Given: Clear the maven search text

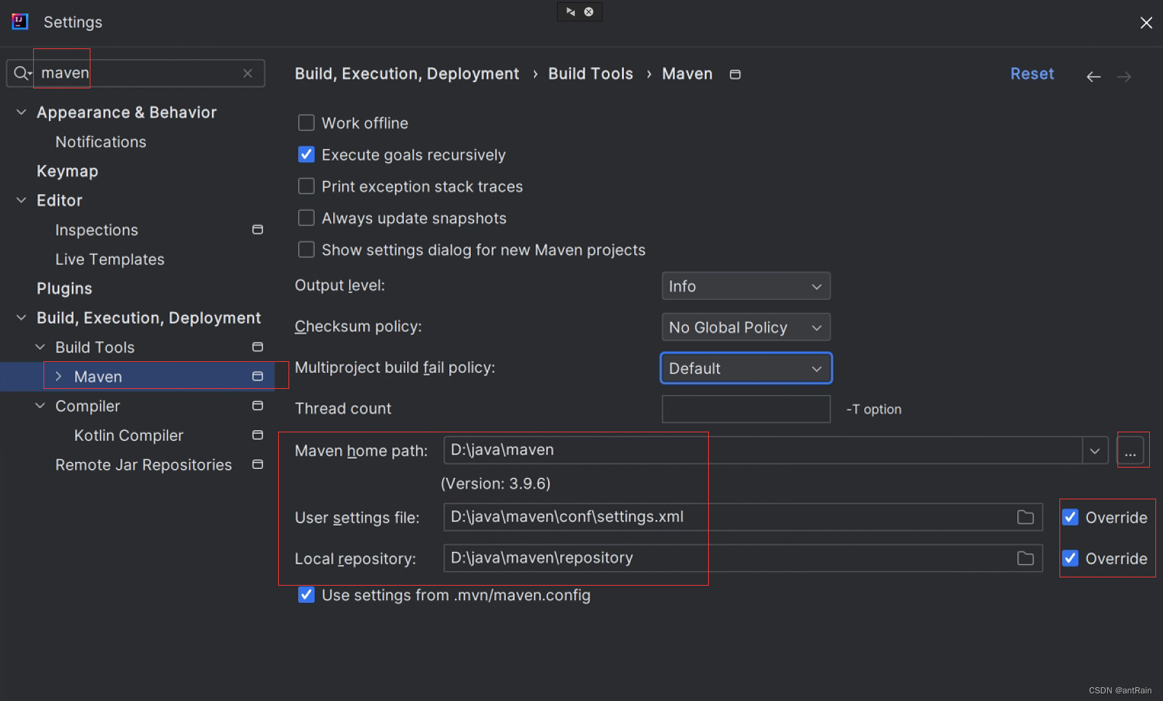Looking at the screenshot, I should point(248,73).
